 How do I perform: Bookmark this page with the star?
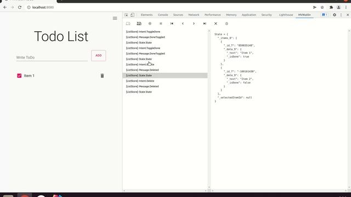pyautogui.click(x=322, y=7)
